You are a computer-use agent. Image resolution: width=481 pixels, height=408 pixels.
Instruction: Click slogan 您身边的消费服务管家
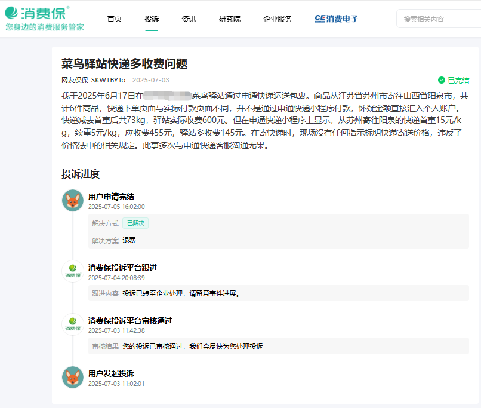pyautogui.click(x=45, y=27)
